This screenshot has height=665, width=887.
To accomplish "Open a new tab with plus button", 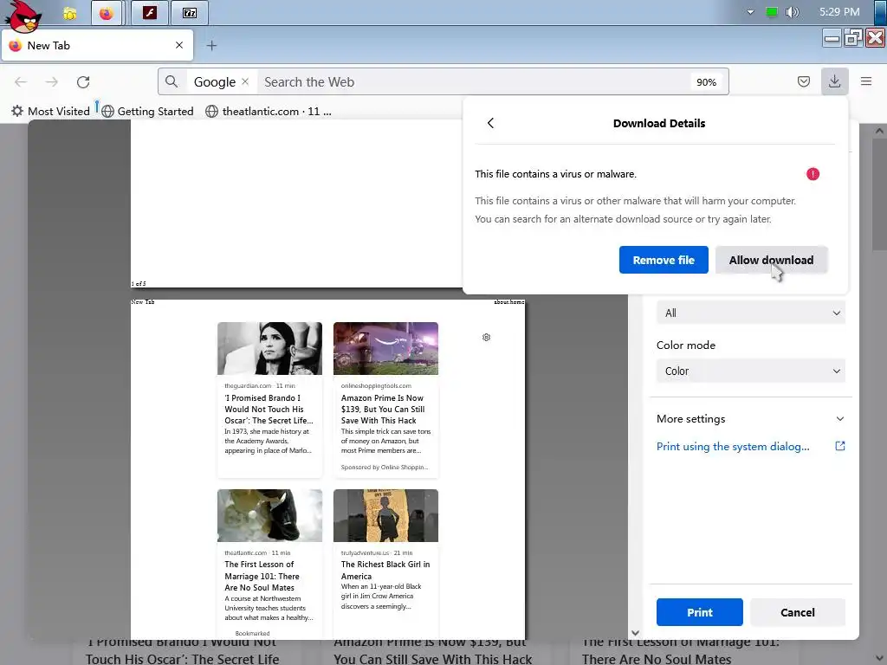I will tap(211, 46).
